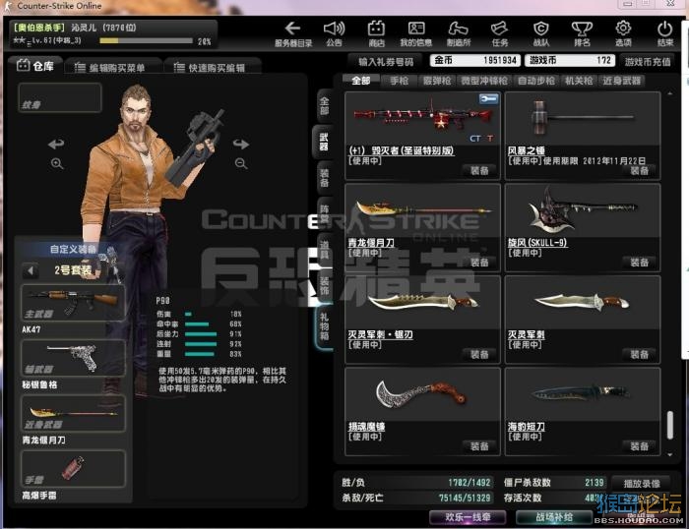689x529 pixels.
Task: Click 灭灵军刺·银刃 item name text
Action: (x=380, y=334)
